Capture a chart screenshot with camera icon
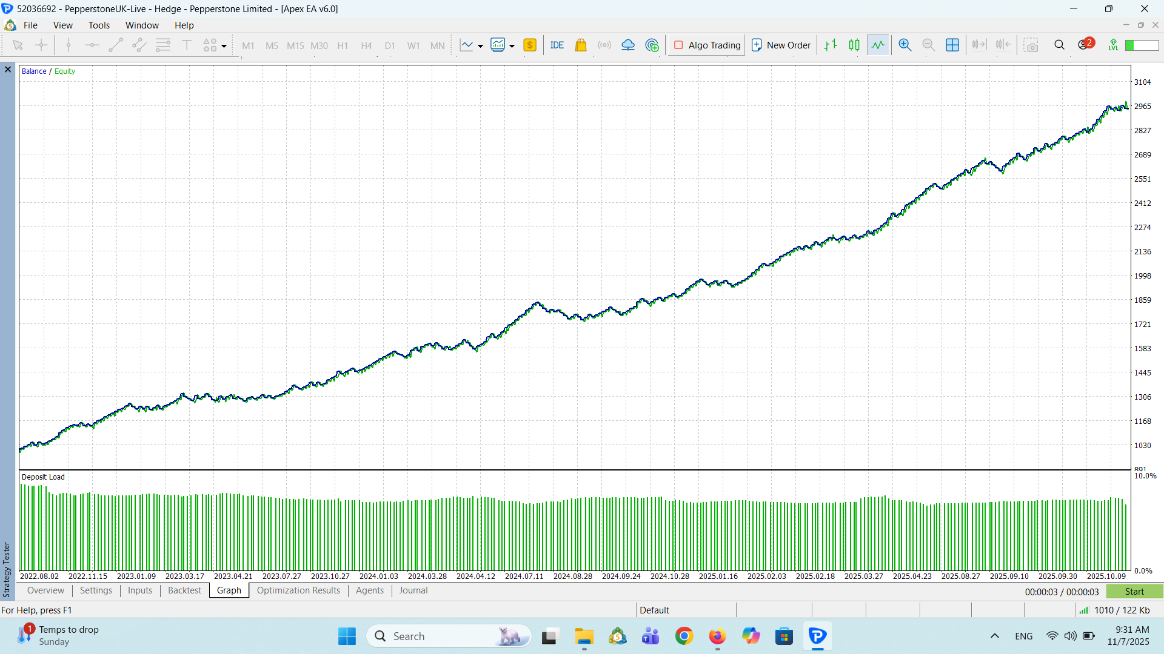The height and width of the screenshot is (654, 1164). click(x=1032, y=45)
